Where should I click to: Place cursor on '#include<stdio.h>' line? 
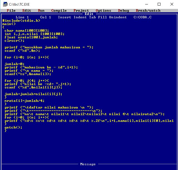21,21
